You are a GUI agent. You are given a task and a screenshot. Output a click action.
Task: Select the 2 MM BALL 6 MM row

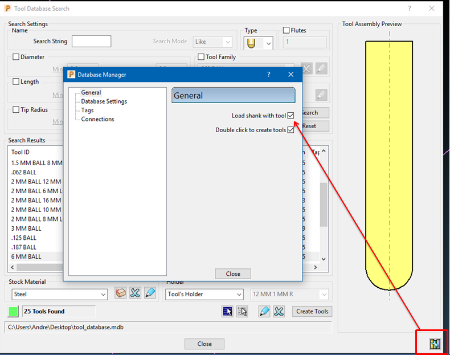[36, 191]
